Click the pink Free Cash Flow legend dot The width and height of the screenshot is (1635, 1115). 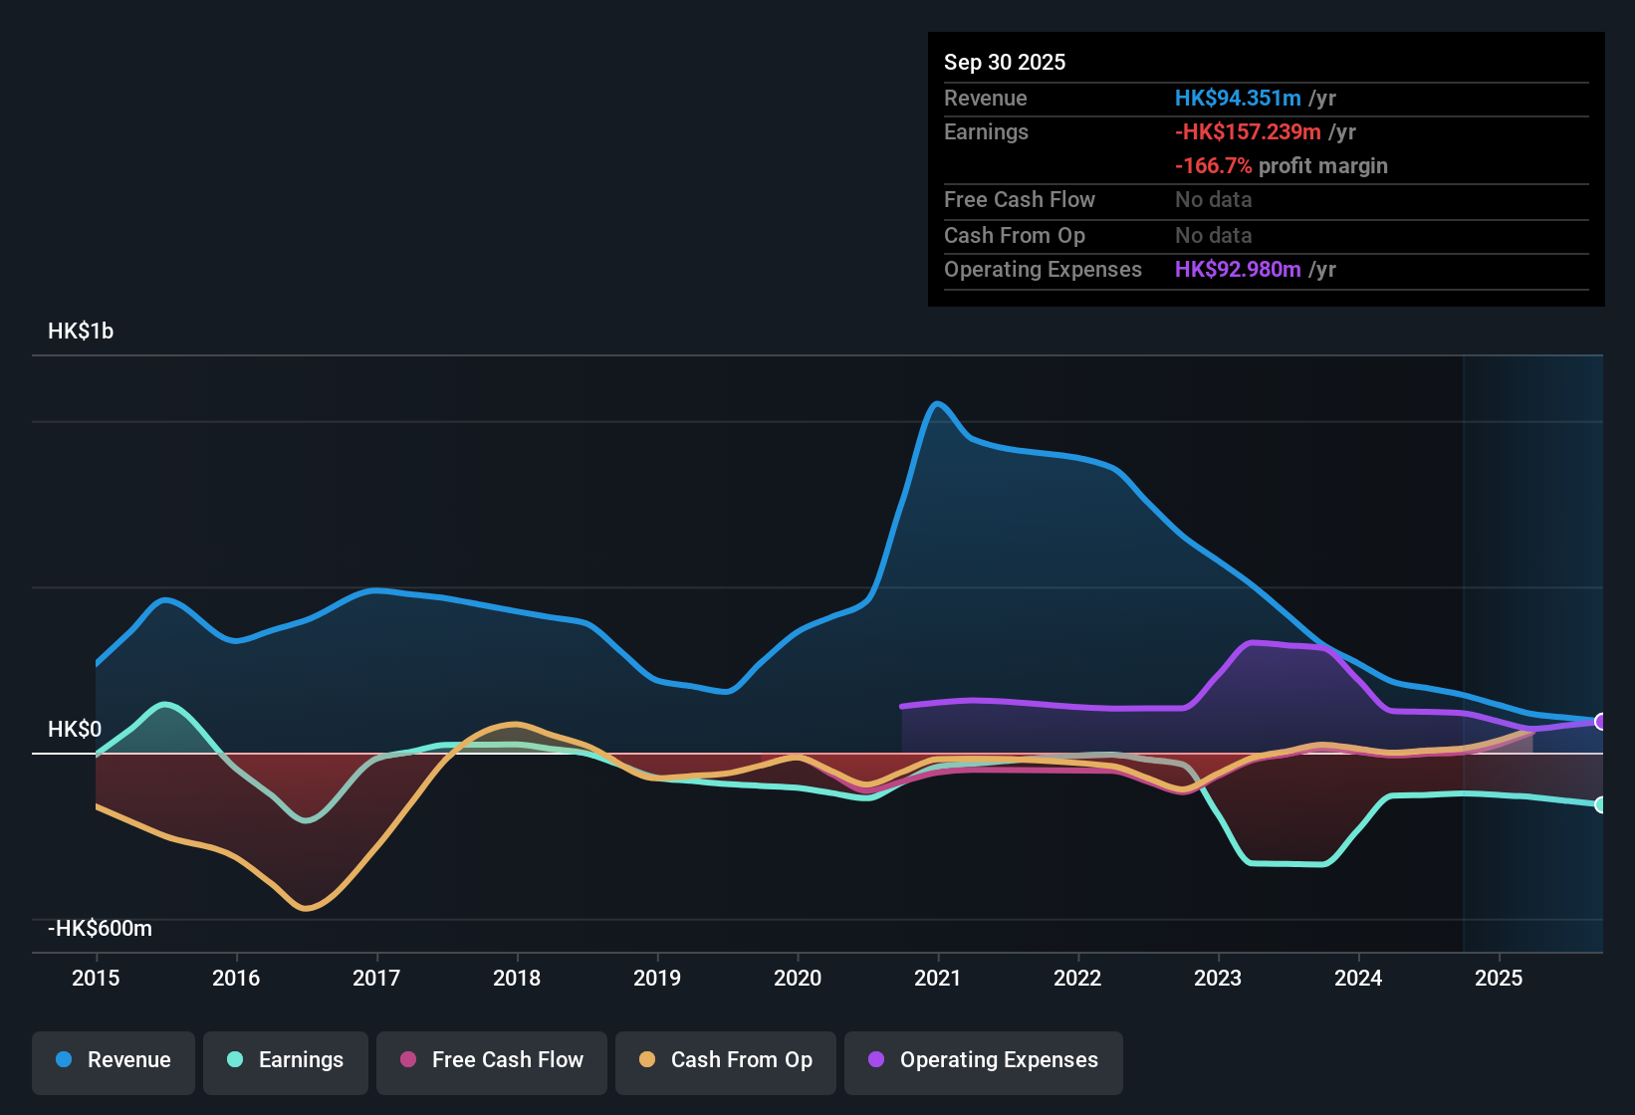[x=408, y=1060]
